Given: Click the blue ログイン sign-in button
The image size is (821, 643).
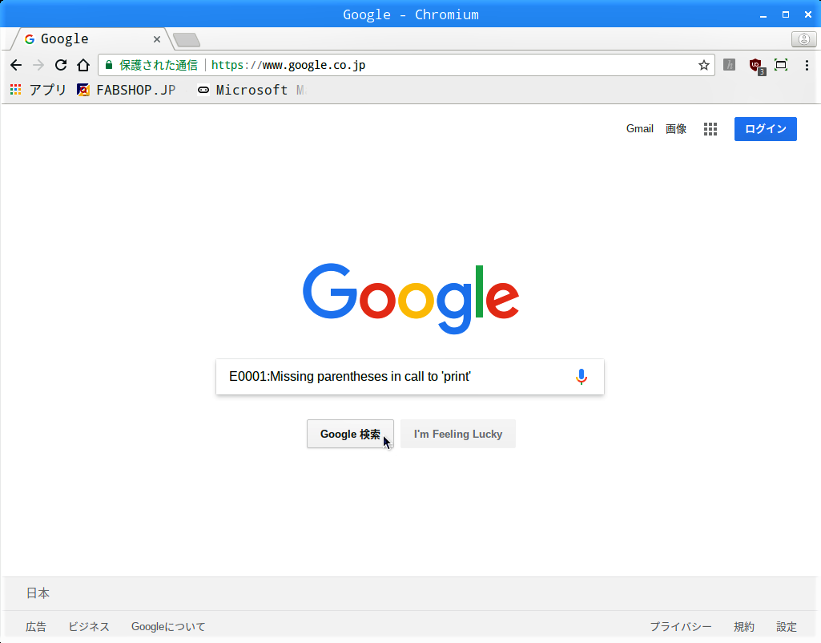Looking at the screenshot, I should (766, 129).
